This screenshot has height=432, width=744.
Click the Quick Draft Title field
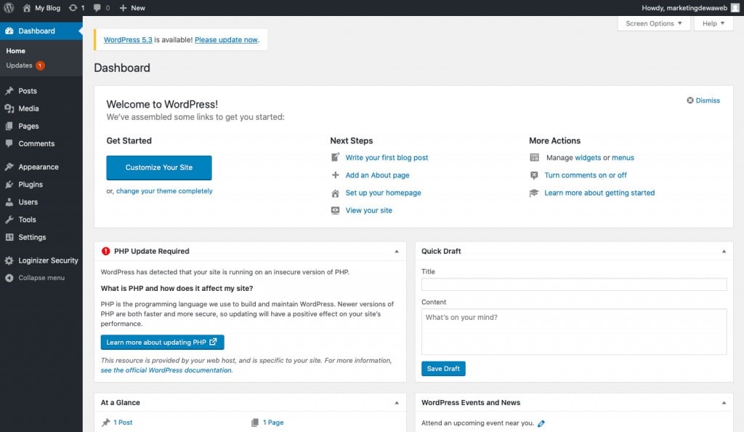click(573, 284)
